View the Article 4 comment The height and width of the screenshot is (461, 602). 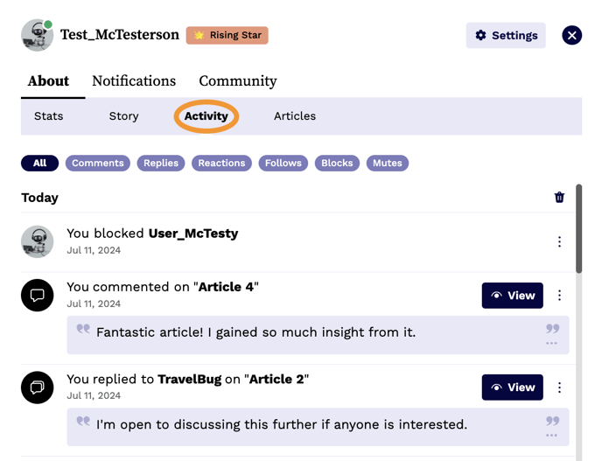click(x=512, y=296)
